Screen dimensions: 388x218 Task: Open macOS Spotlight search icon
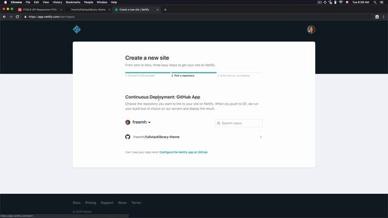pyautogui.click(x=375, y=2)
